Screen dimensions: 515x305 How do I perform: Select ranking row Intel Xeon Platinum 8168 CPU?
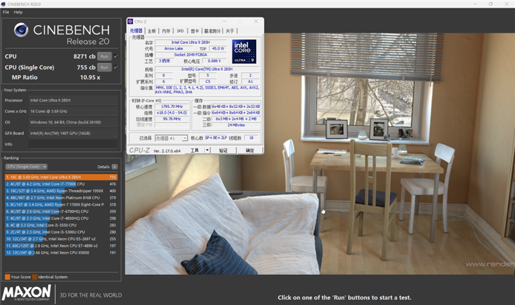[61, 198]
